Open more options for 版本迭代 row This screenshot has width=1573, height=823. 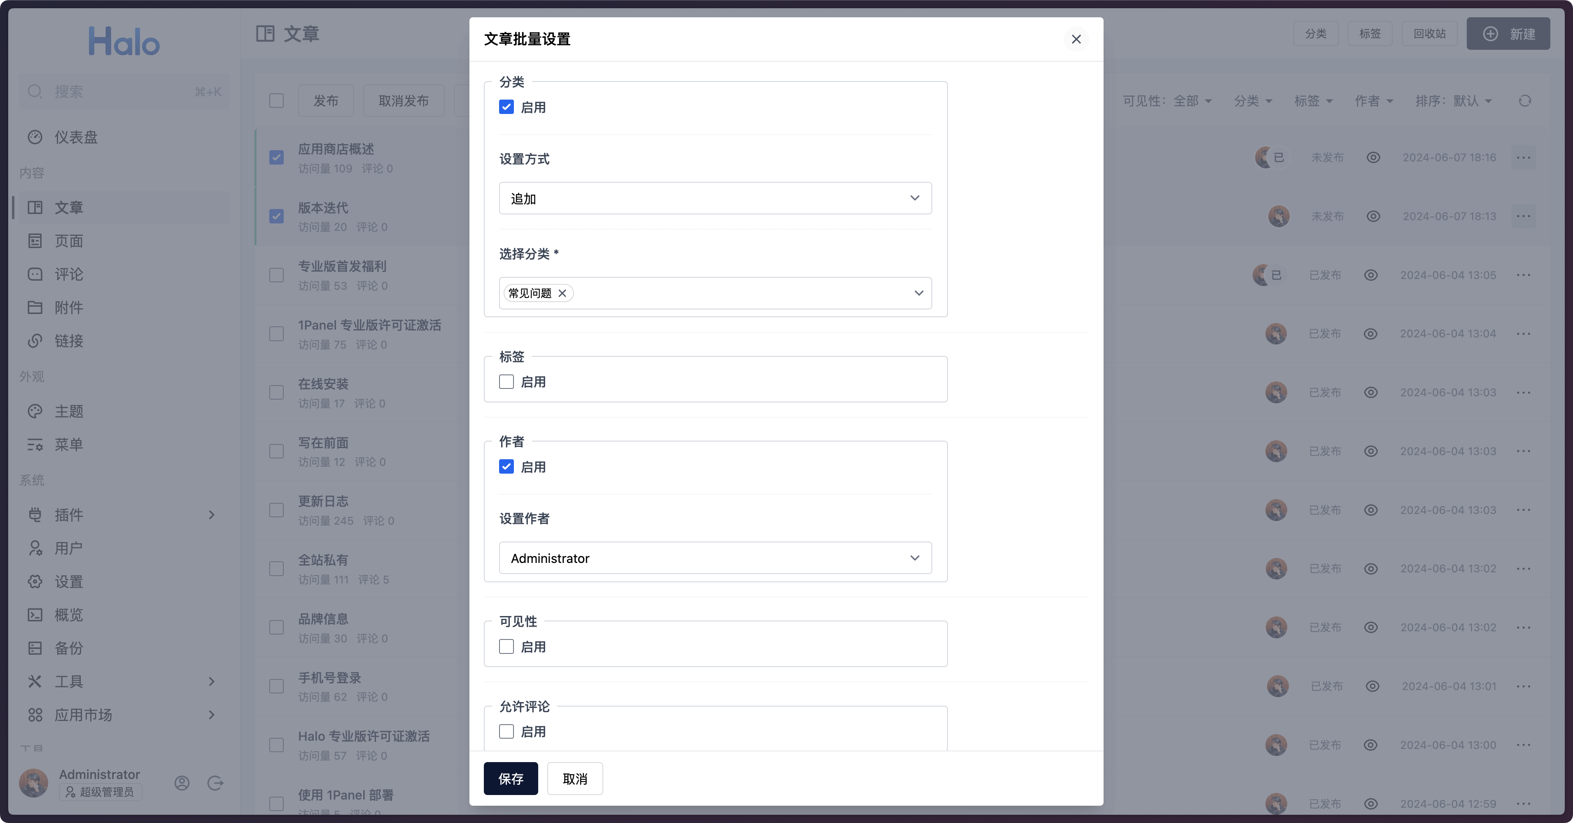[1524, 216]
